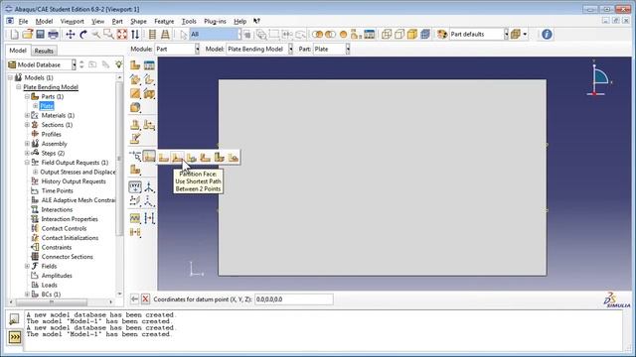Expand the Plate part node
The image size is (636, 357).
point(36,106)
